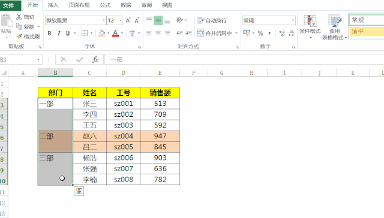The width and height of the screenshot is (384, 218).
Task: Click Merge and Center (合并后居中)
Action: point(215,33)
